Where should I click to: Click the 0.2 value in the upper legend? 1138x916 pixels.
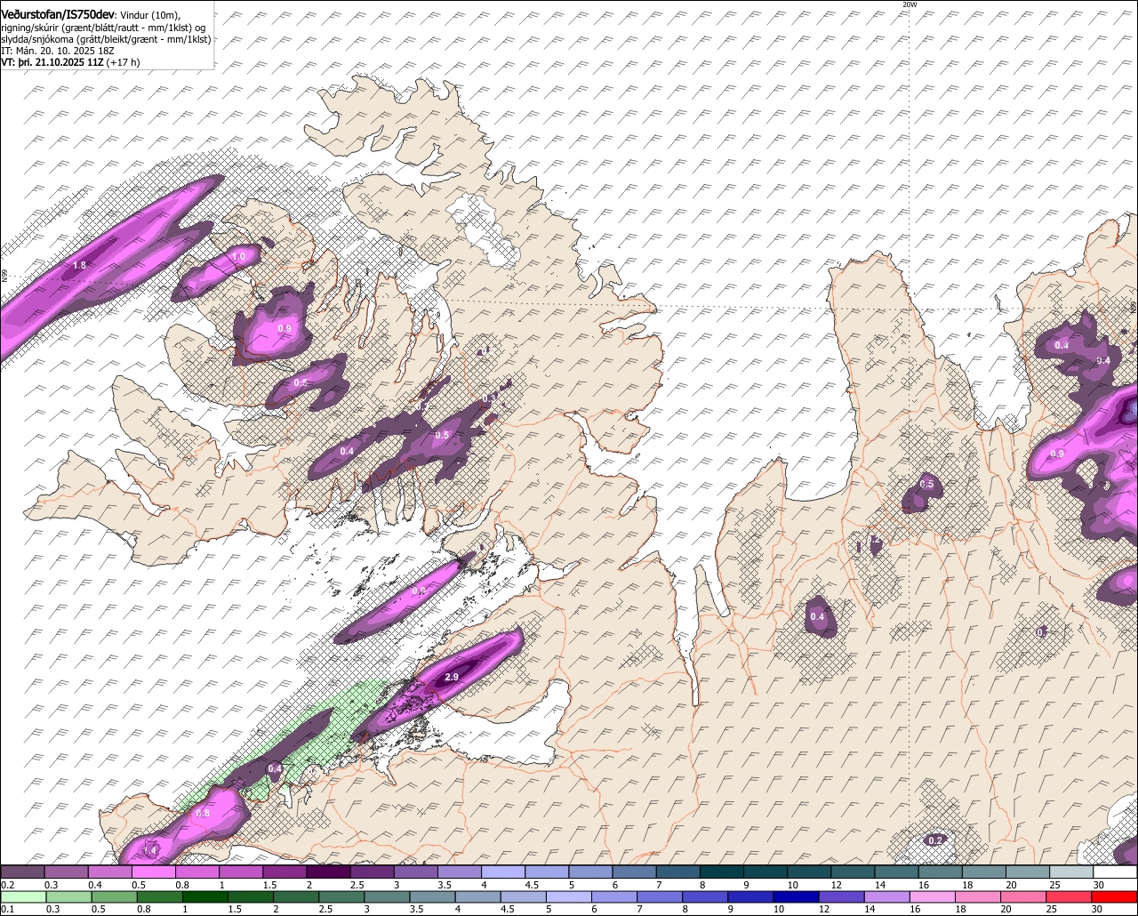click(7, 885)
